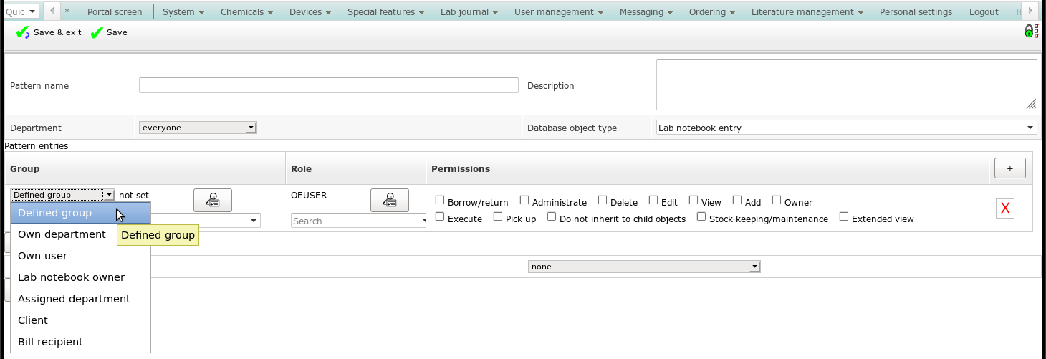1046x359 pixels.
Task: Delete pattern entry with red X
Action: pyautogui.click(x=1004, y=209)
